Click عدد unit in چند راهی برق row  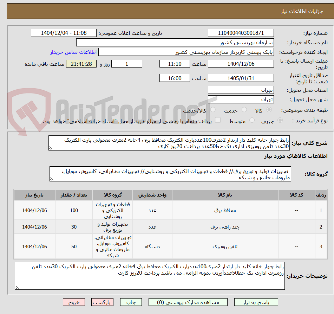tap(152, 227)
